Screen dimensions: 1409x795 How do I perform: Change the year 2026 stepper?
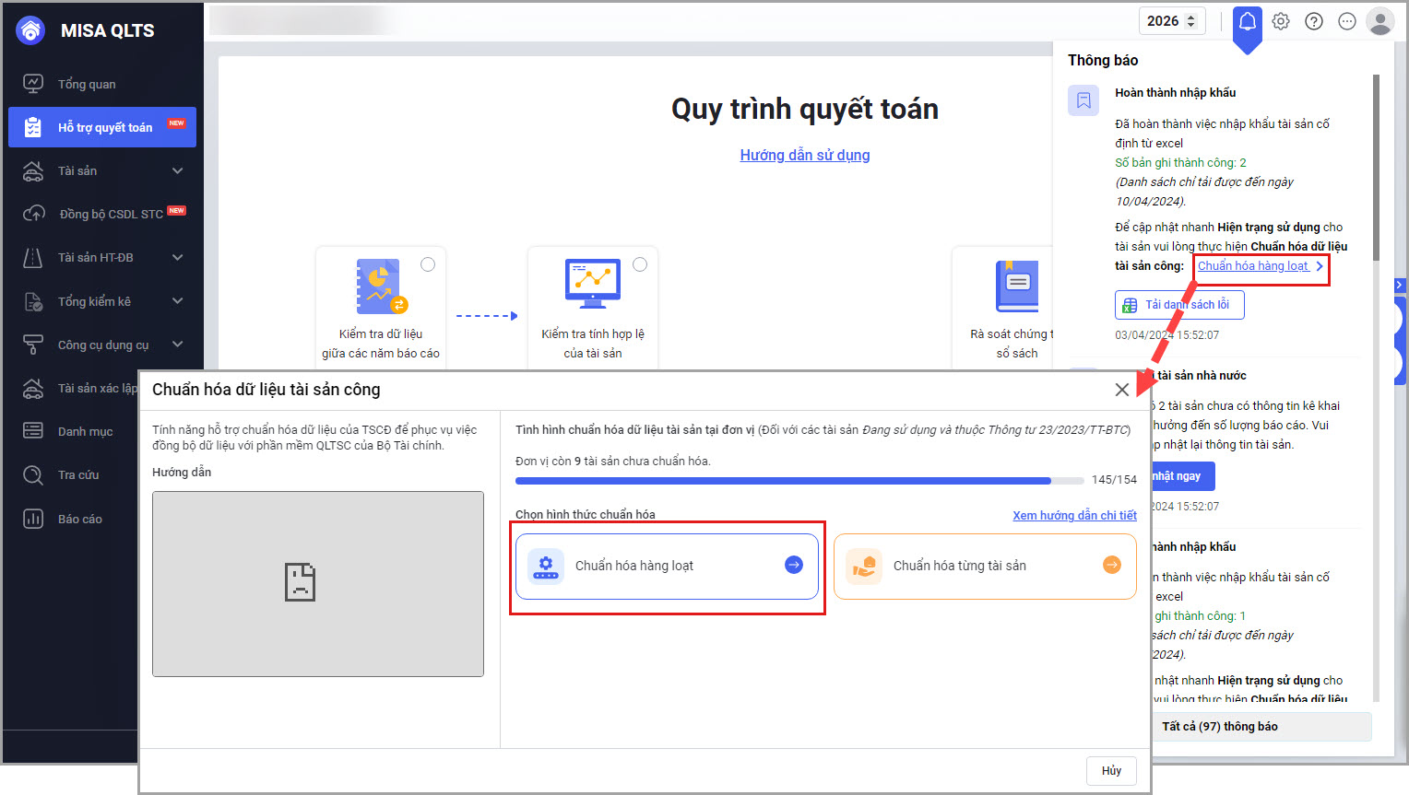click(1190, 21)
